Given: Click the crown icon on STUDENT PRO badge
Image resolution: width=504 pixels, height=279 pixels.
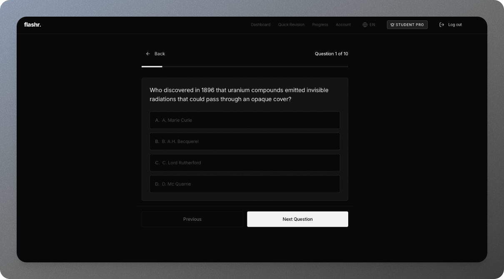Looking at the screenshot, I should tap(392, 25).
